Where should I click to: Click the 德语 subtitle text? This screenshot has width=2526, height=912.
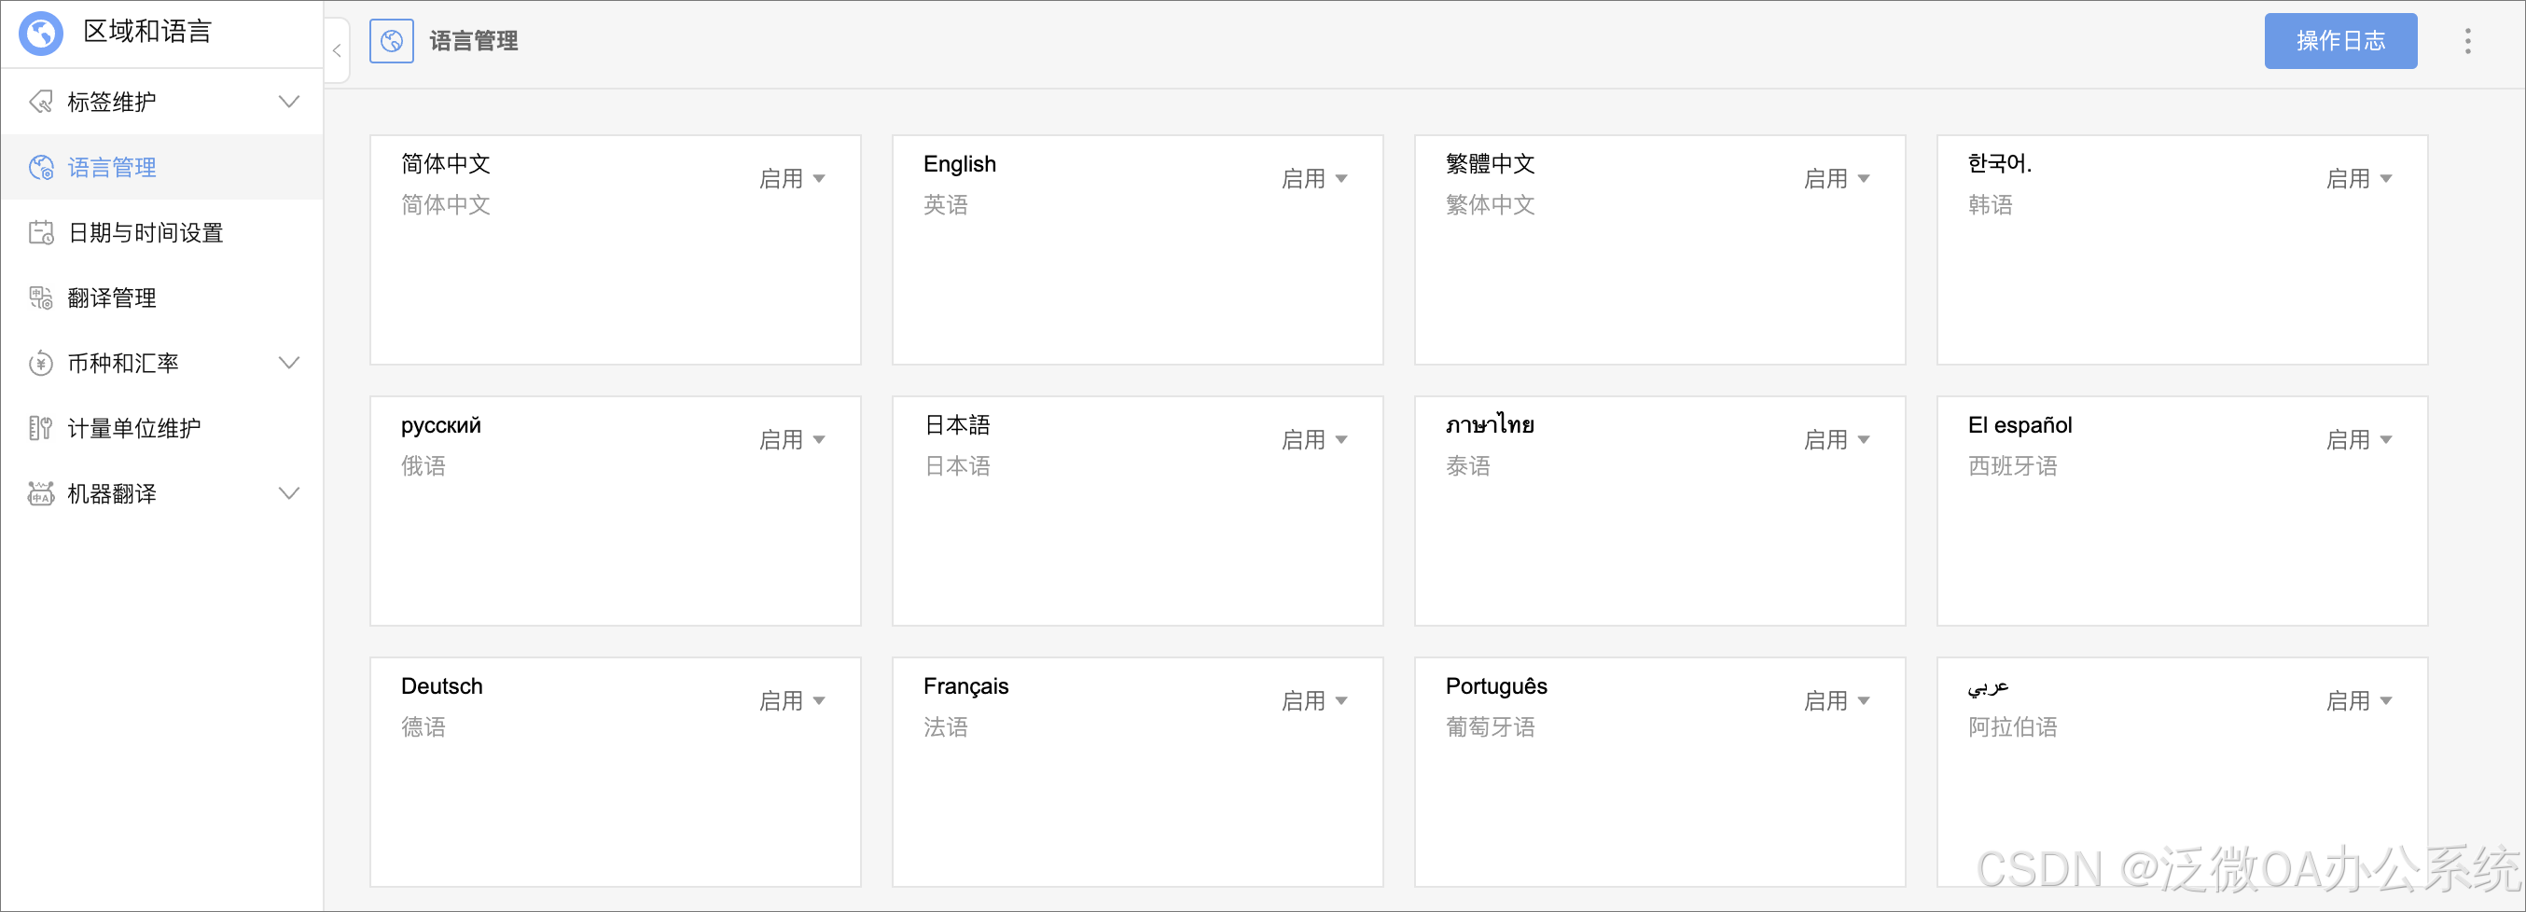click(x=423, y=726)
